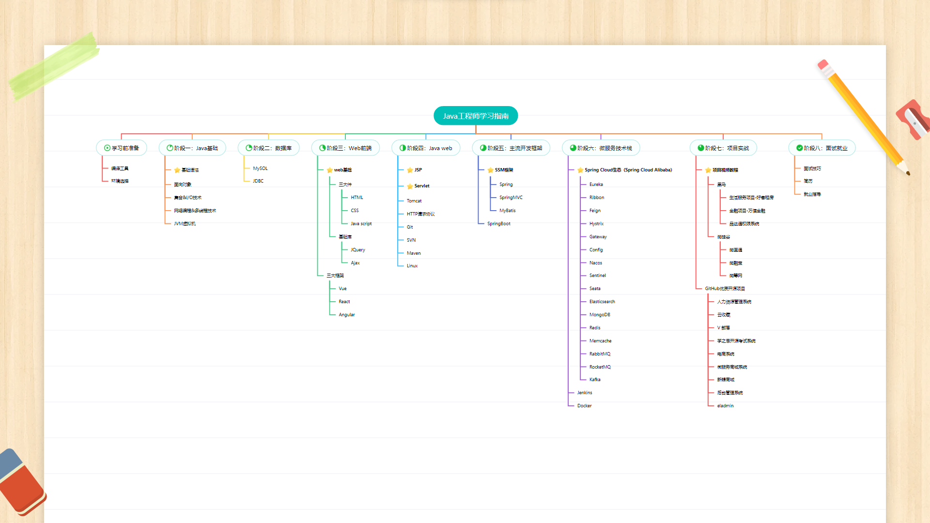Image resolution: width=930 pixels, height=523 pixels.
Task: Select the GitHub优质开源项目 branch
Action: [x=725, y=289]
